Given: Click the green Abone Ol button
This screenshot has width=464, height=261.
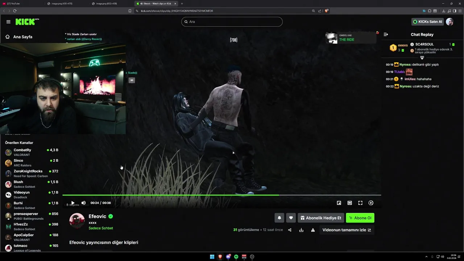Looking at the screenshot, I should click(360, 218).
